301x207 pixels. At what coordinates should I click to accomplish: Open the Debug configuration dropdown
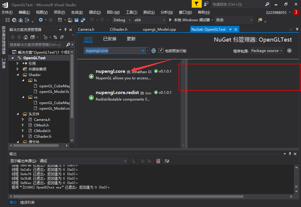click(x=122, y=20)
